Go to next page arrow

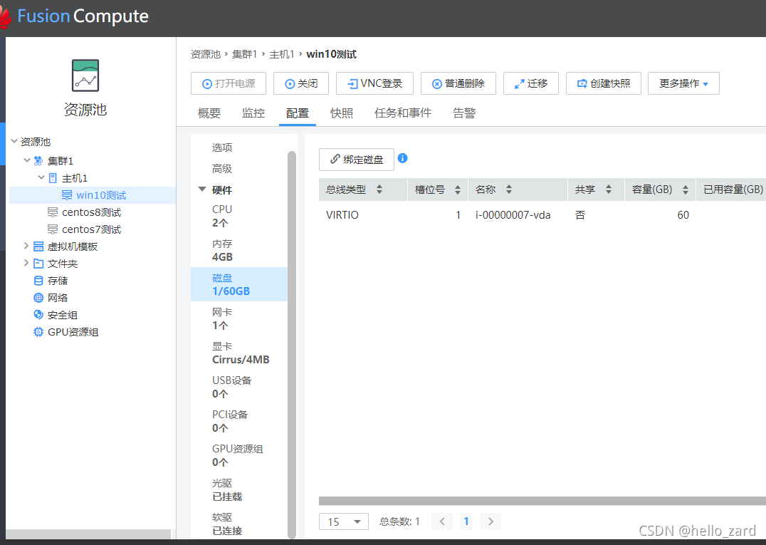(490, 521)
